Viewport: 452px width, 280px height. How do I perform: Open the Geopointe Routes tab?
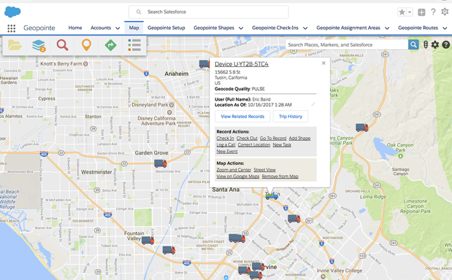[x=418, y=28]
